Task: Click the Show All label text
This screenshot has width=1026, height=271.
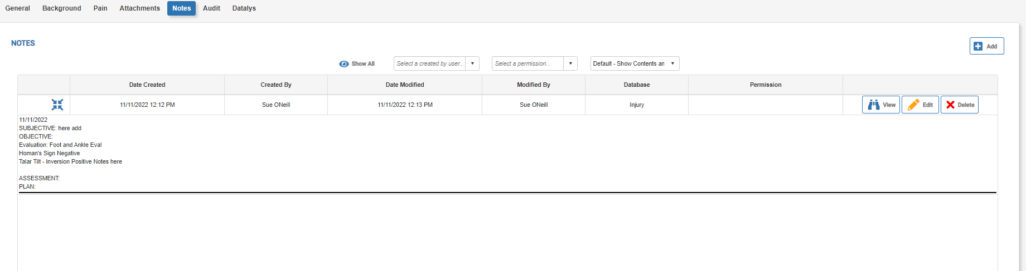Action: [x=363, y=64]
